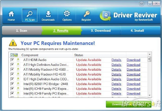Select the PC Scan magnifier icon
The height and width of the screenshot is (111, 162).
(x=29, y=14)
